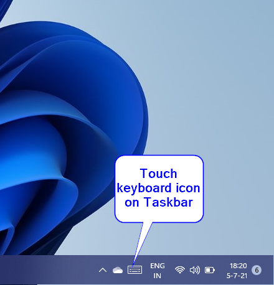
Task: Check the battery status tray icon
Action: [210, 270]
